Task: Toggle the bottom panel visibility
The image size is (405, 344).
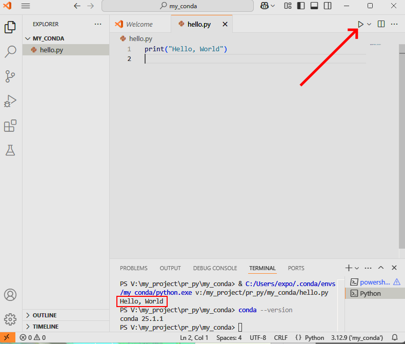Action: [x=314, y=6]
